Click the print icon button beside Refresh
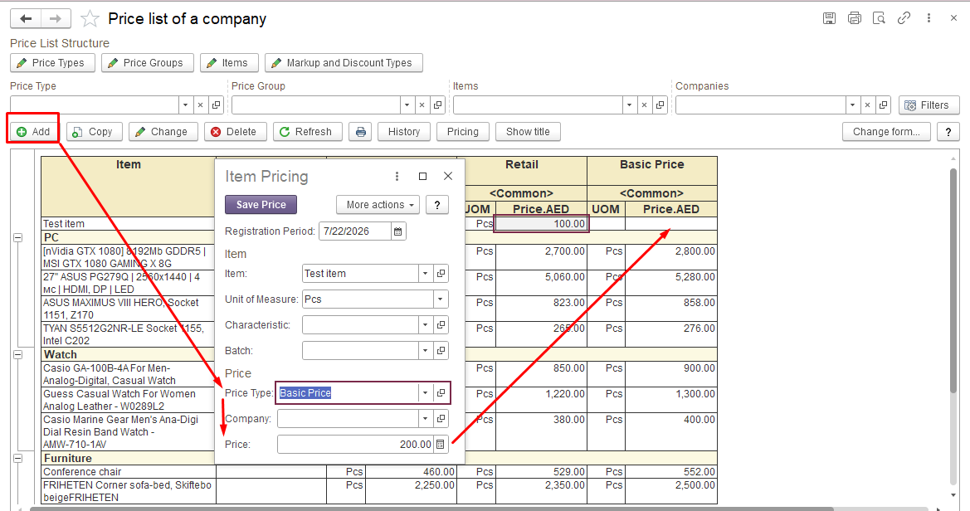Screen dimensions: 970x511 (x=361, y=132)
